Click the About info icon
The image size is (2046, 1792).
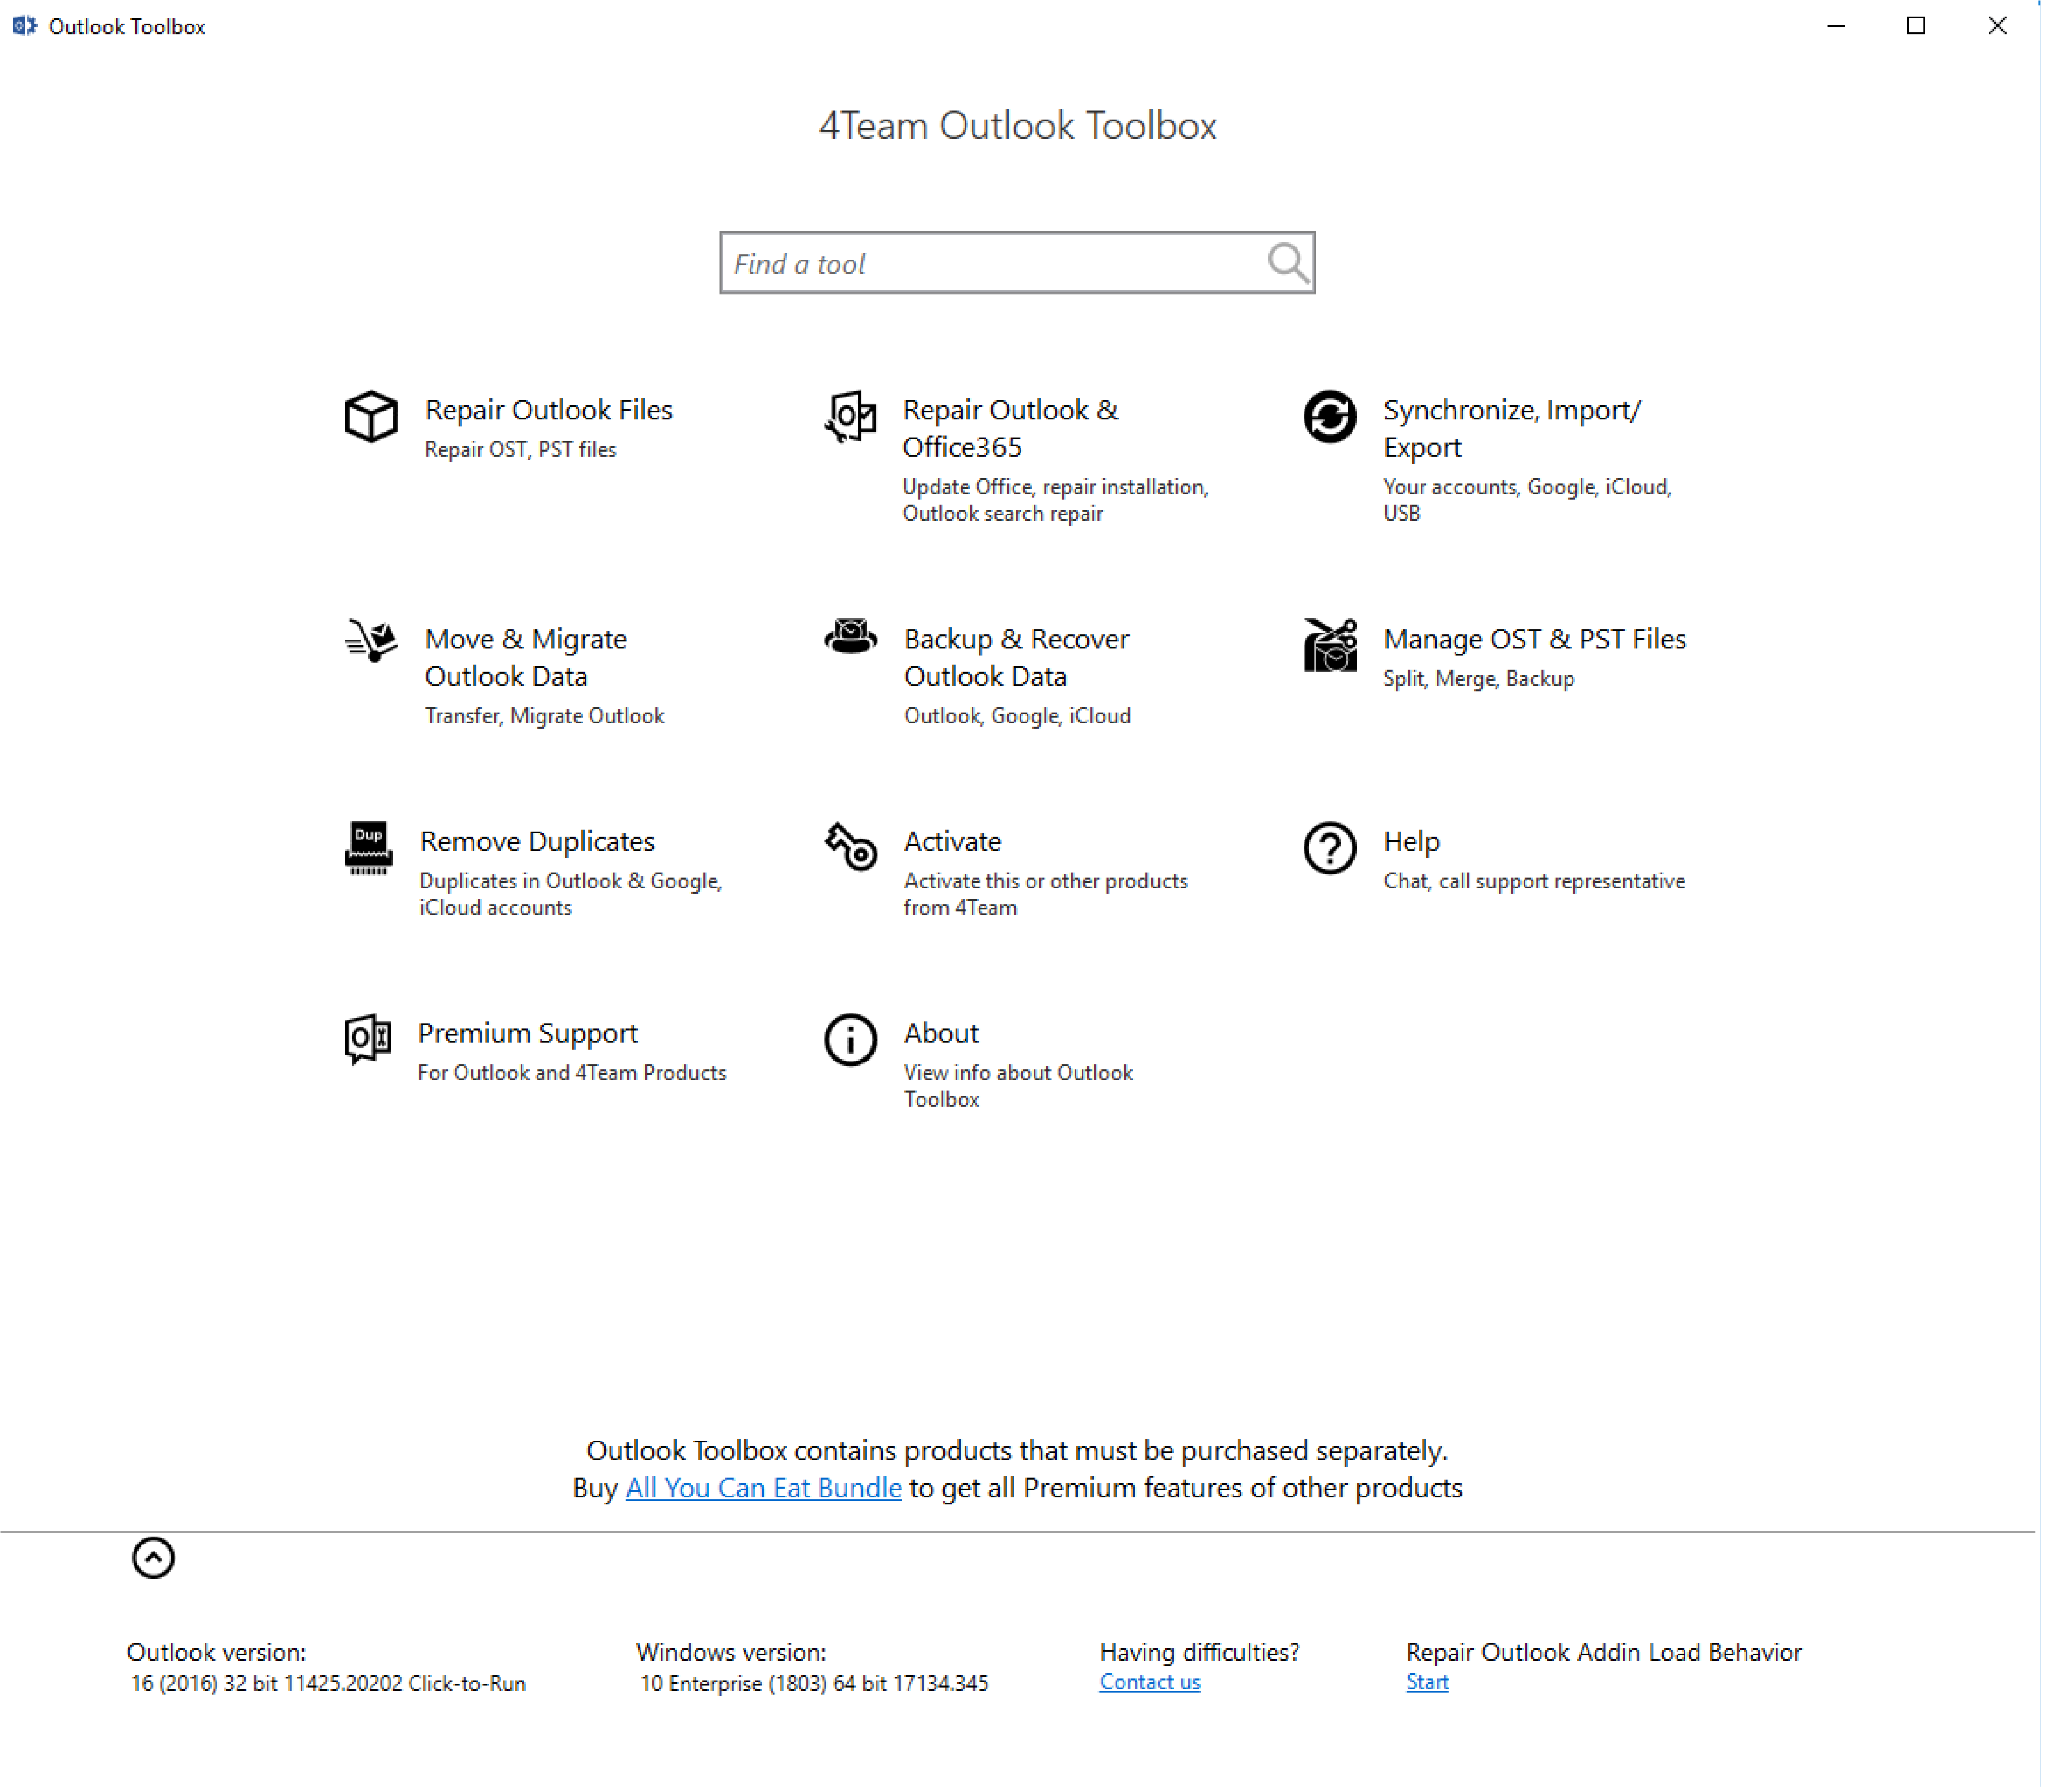pyautogui.click(x=850, y=1040)
